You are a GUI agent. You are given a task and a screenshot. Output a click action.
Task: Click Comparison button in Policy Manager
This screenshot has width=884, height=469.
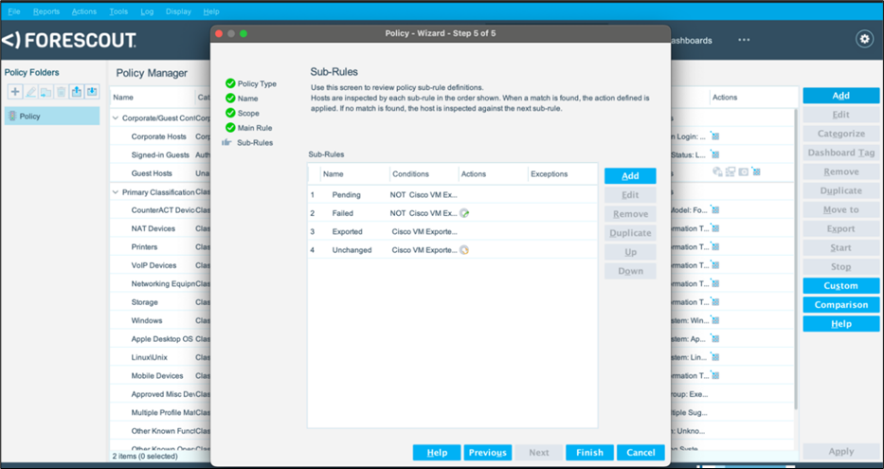pyautogui.click(x=841, y=305)
